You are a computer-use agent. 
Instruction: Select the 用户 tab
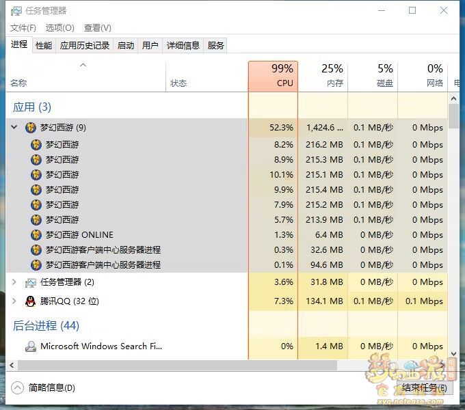[150, 46]
